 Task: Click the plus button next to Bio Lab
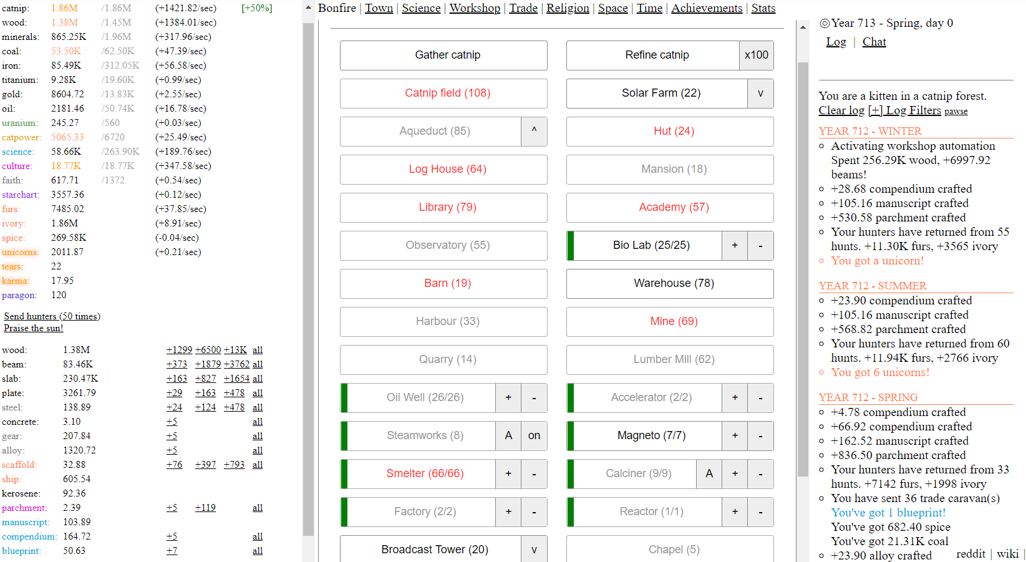(734, 246)
